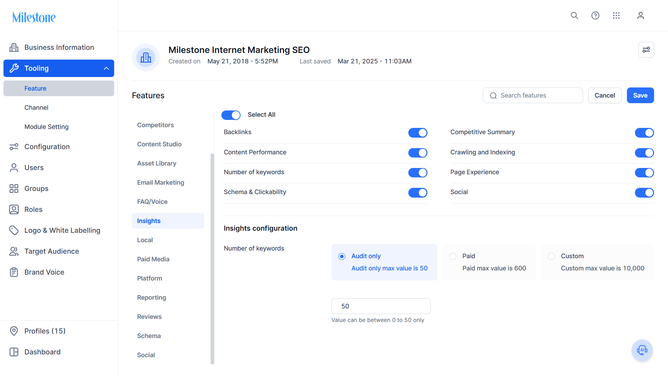Click the Cancel button
The image size is (668, 376).
pos(605,95)
